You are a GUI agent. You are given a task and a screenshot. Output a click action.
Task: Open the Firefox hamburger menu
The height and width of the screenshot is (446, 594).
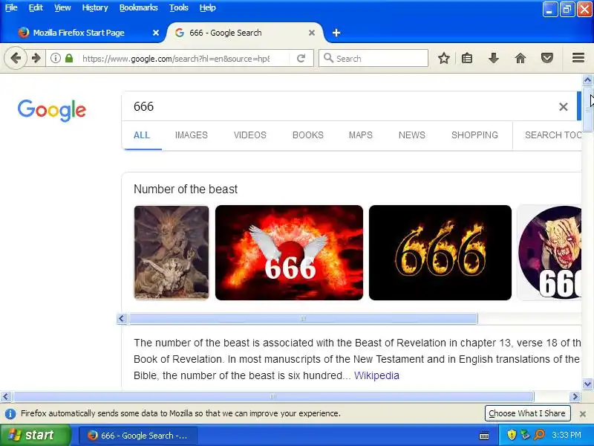pos(578,58)
